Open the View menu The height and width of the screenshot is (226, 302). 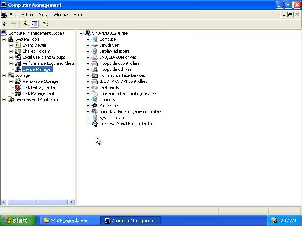pyautogui.click(x=43, y=15)
